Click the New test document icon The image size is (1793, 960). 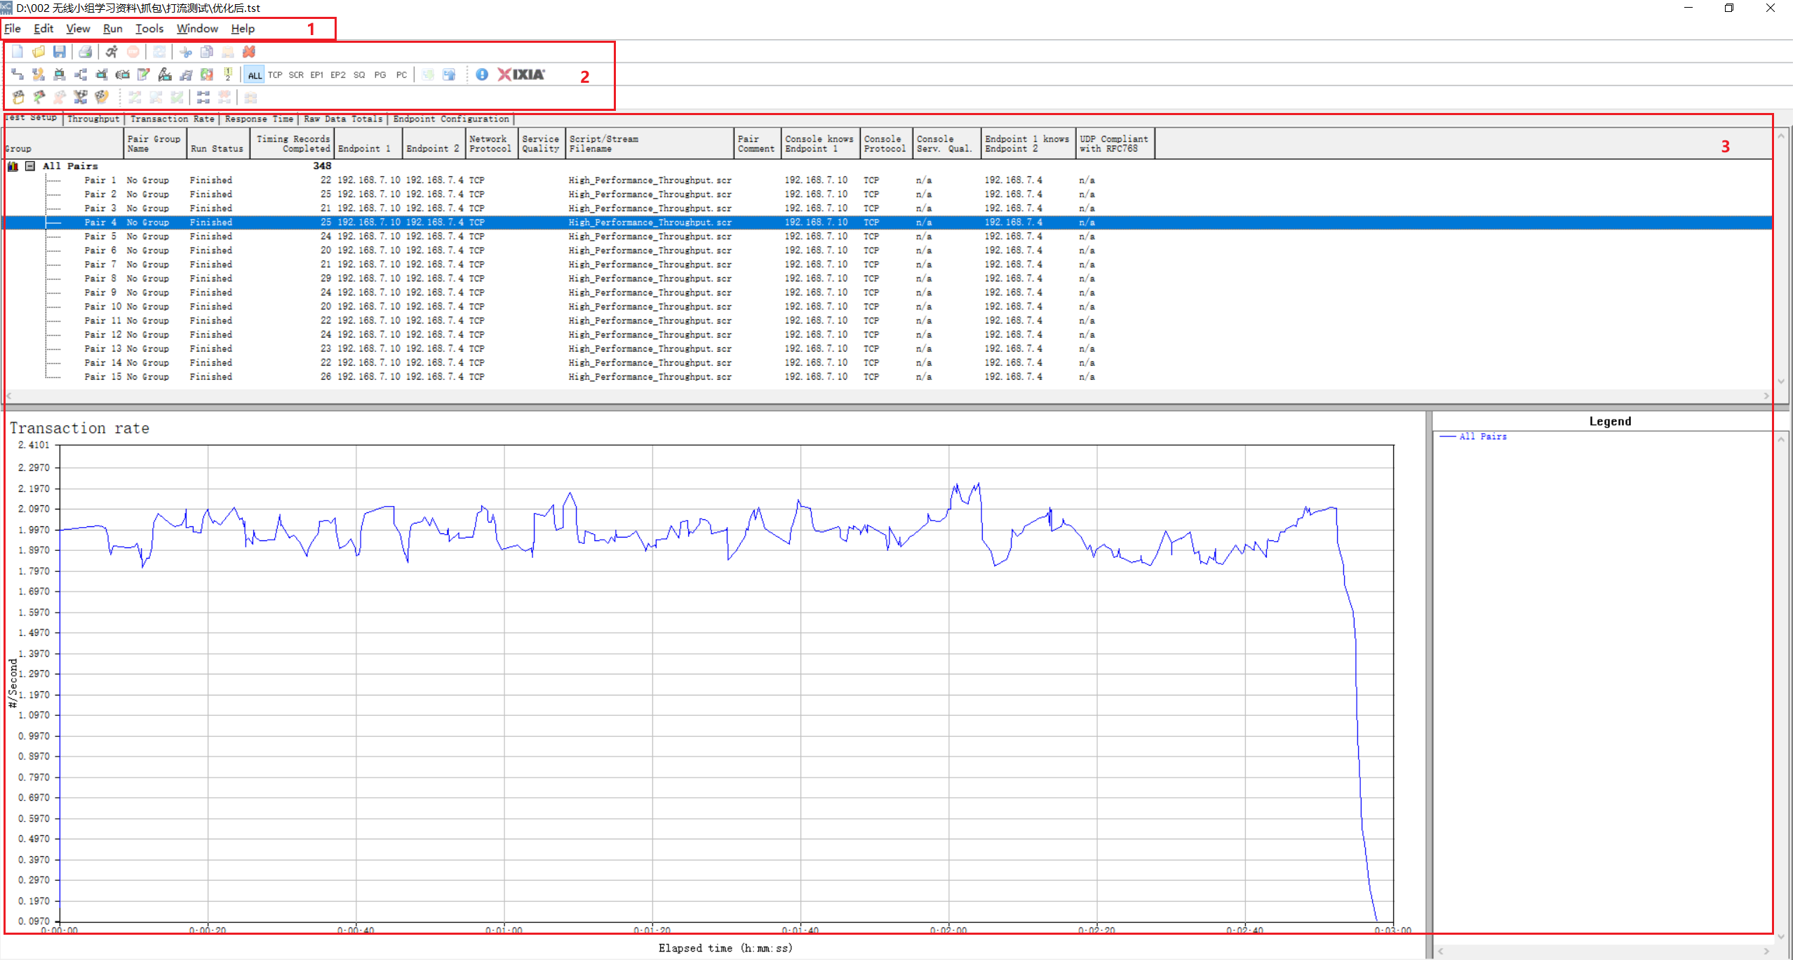click(18, 52)
